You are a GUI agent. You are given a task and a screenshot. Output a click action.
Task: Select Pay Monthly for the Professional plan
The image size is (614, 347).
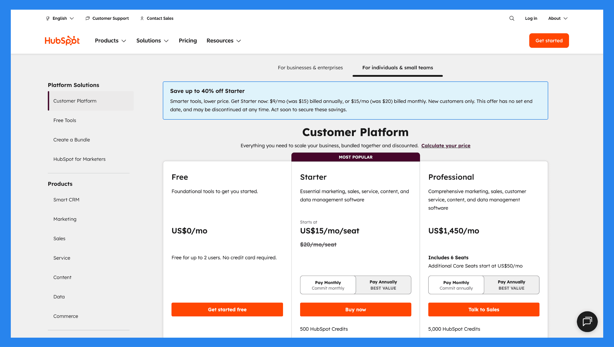pyautogui.click(x=456, y=285)
